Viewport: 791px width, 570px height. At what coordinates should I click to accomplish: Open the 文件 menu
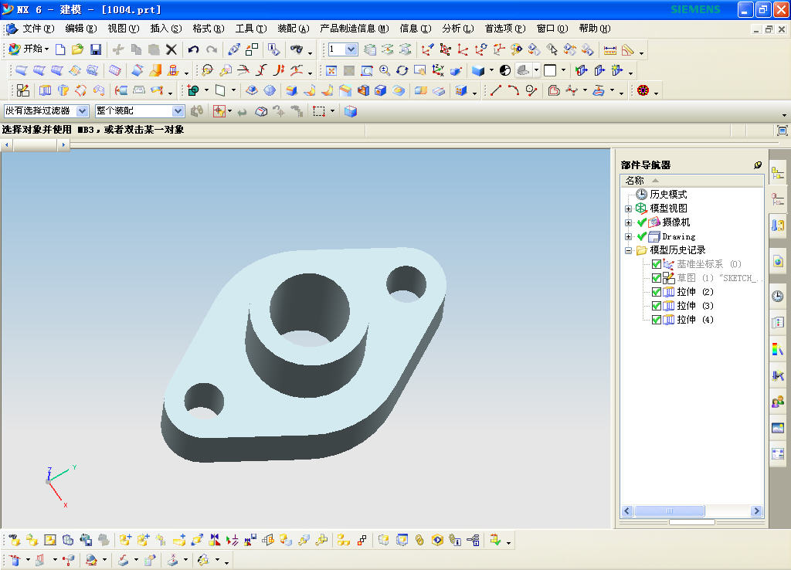point(39,29)
